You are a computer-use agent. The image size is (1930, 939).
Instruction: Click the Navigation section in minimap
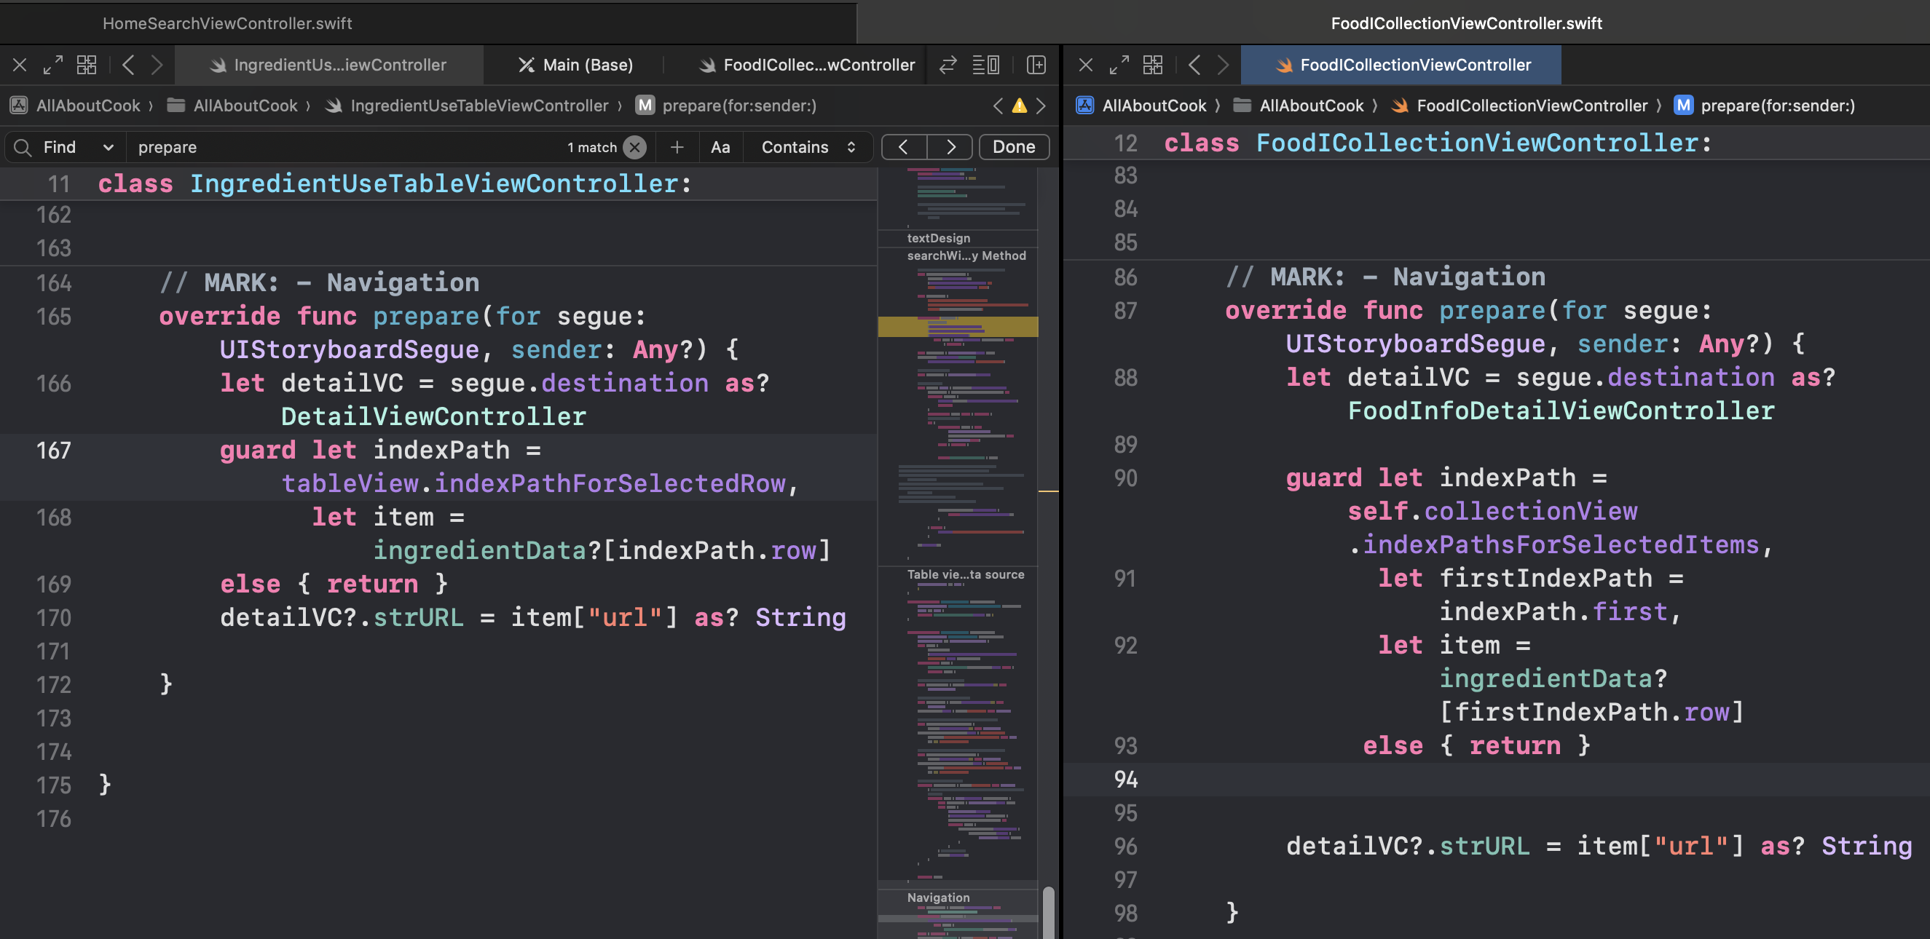click(x=938, y=897)
